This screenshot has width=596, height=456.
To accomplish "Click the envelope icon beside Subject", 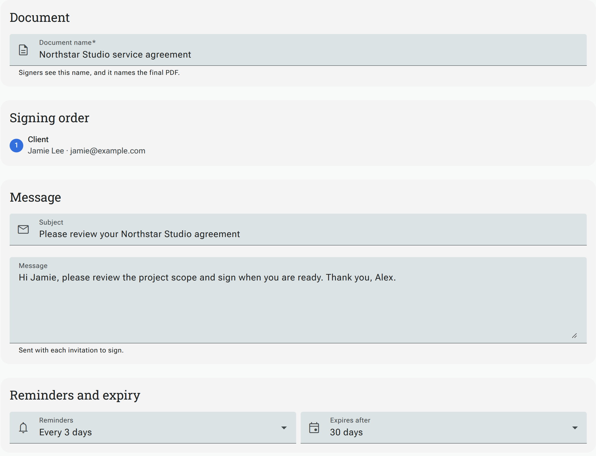I will (x=23, y=229).
